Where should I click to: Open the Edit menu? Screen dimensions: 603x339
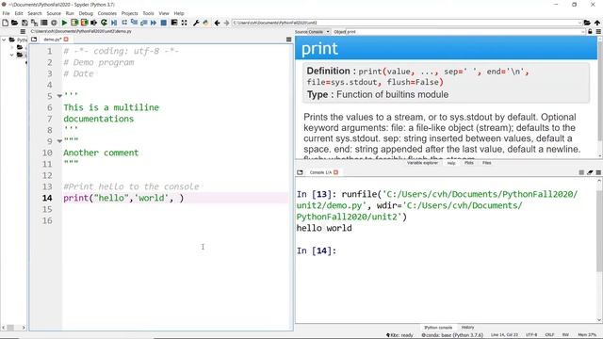19,13
